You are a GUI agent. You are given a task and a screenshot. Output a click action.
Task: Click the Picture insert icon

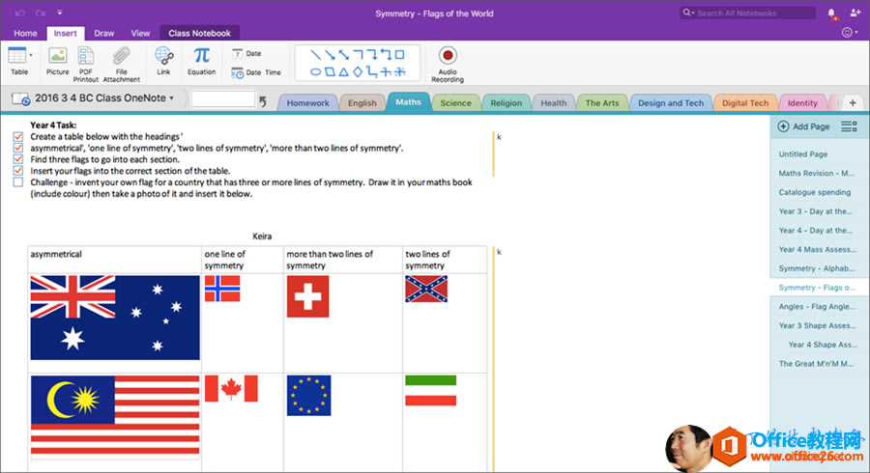57,60
